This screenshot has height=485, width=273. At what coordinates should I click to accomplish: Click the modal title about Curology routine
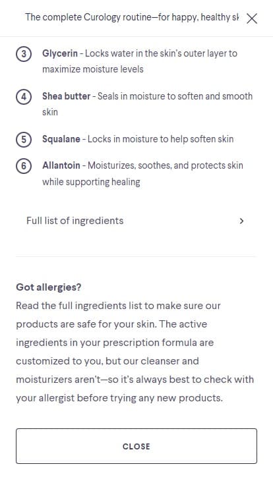(x=132, y=18)
